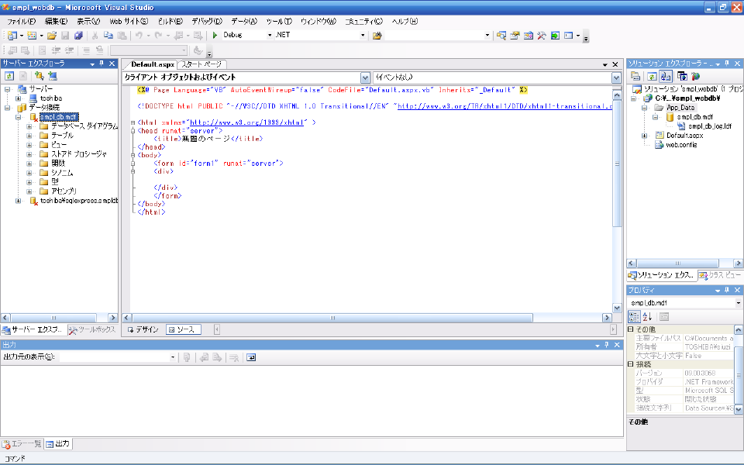This screenshot has width=744, height=465.
Task: Open the output source dropdown
Action: [x=173, y=357]
